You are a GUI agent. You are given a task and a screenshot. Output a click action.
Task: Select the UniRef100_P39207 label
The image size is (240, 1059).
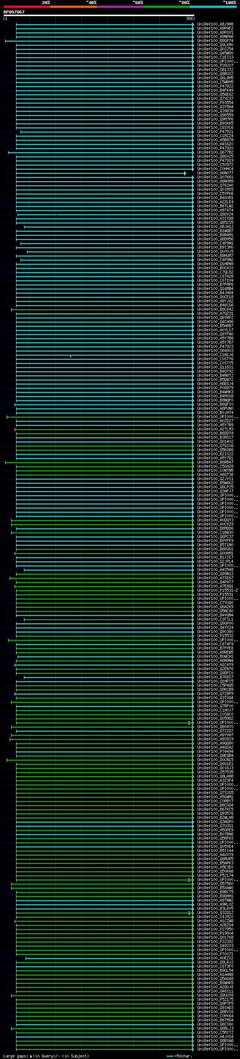(x=215, y=65)
